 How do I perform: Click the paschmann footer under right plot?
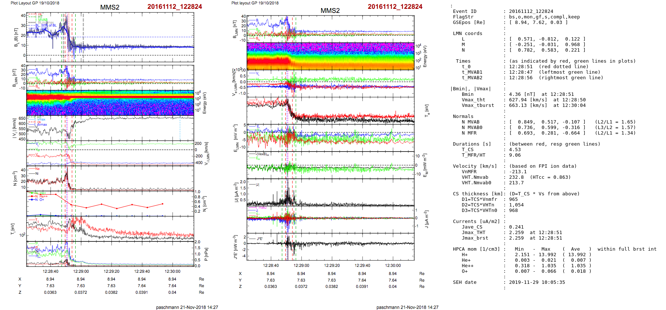pos(407,307)
